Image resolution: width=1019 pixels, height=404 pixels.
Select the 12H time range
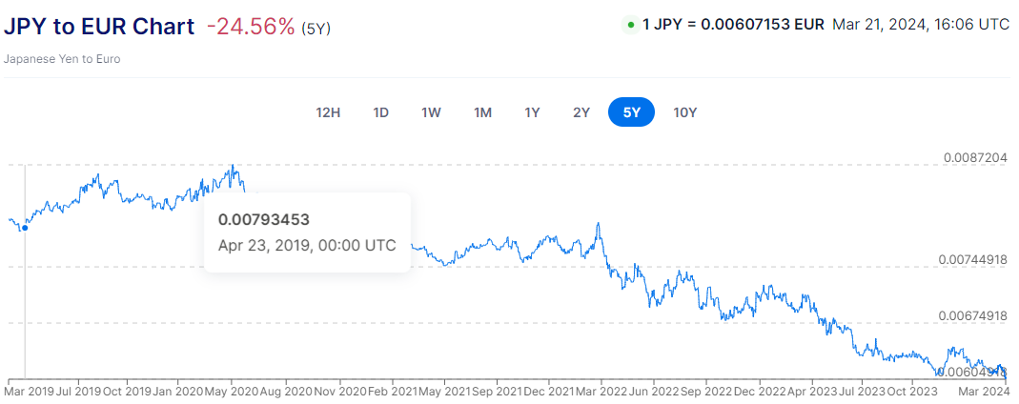coord(328,112)
